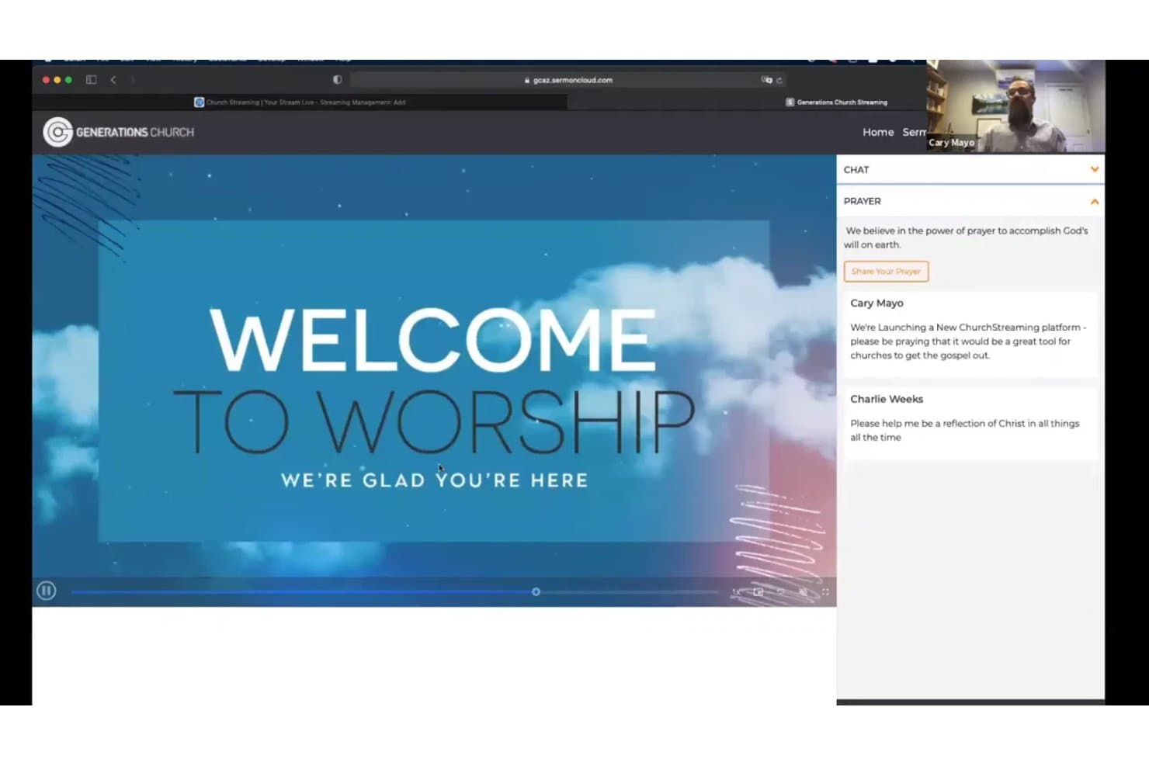Open the Home navigation link

click(x=878, y=132)
